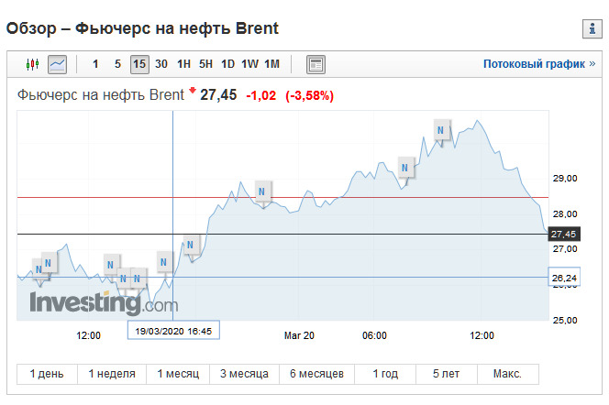Screen dimensions: 609x405
Task: Choose the 1M interval
Action: [x=271, y=64]
